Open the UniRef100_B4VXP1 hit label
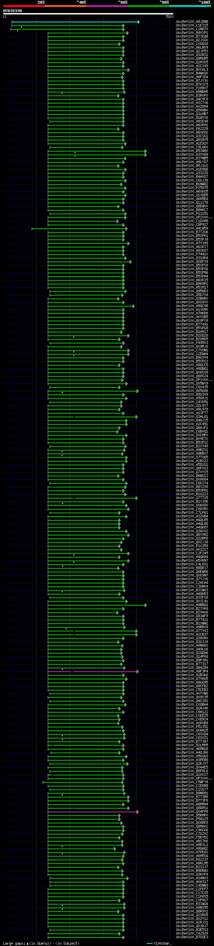Screen dimensions: 214x946 [192, 33]
